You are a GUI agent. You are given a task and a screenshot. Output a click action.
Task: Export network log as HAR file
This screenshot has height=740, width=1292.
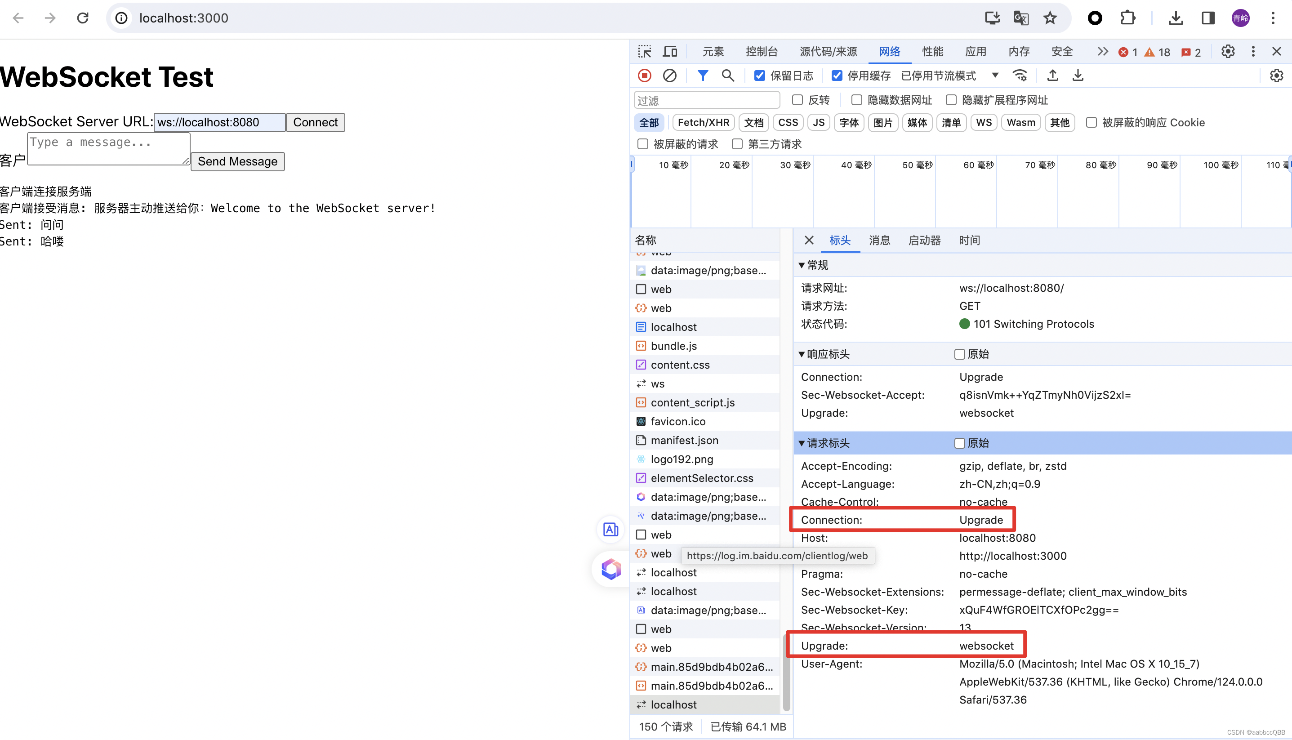1078,75
